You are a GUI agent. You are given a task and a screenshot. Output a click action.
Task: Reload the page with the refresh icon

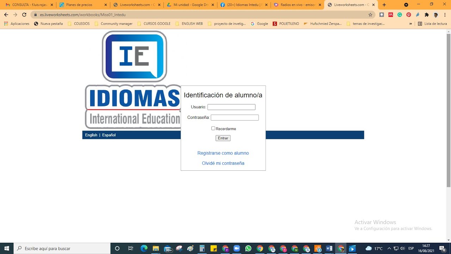point(24,15)
